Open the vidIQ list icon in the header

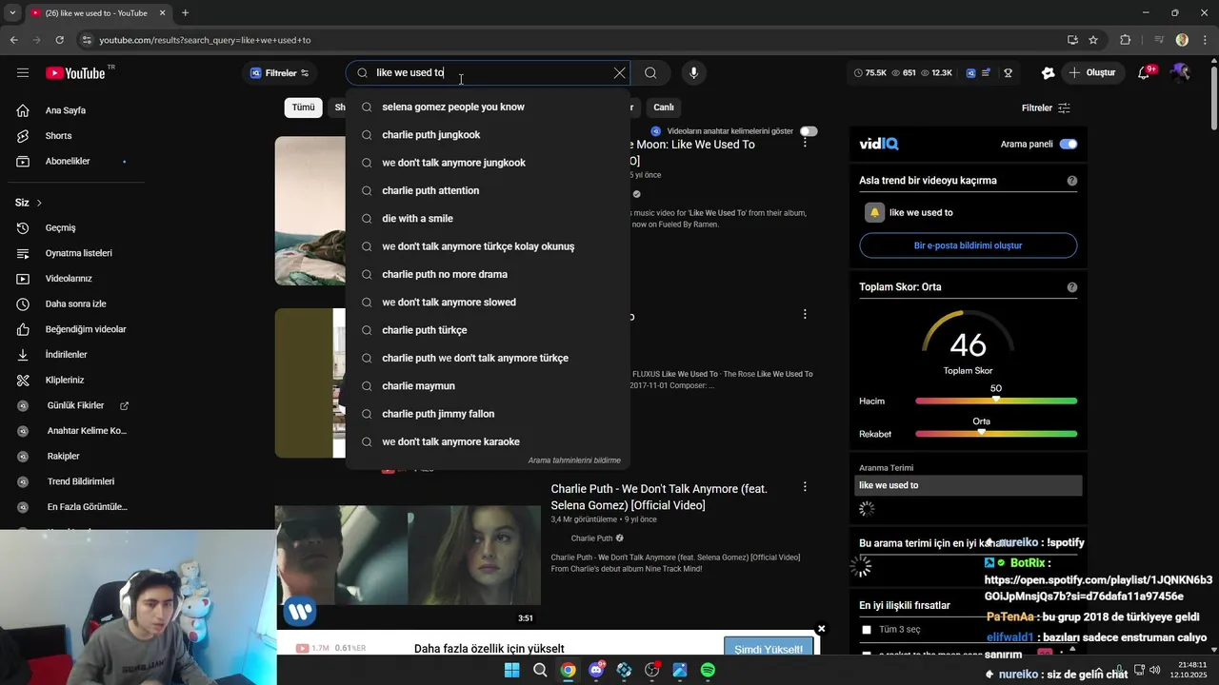[x=987, y=73]
